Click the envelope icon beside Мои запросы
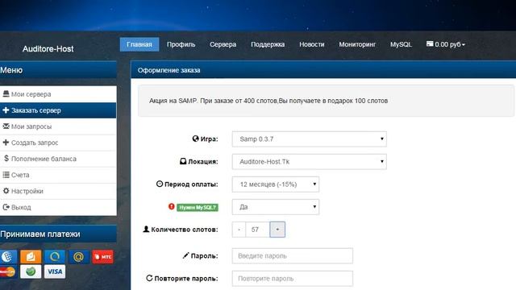The image size is (516, 290). (6, 126)
